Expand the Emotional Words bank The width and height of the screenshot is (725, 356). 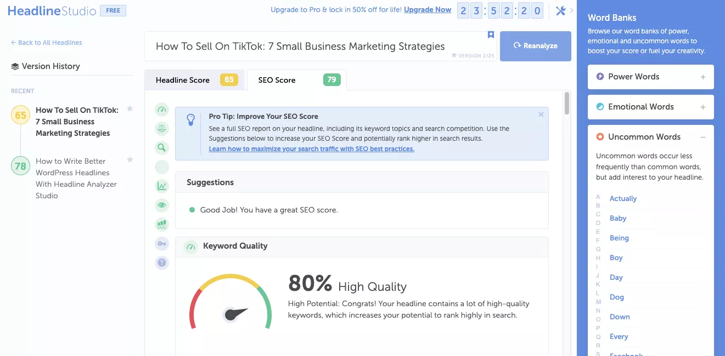[x=703, y=107]
